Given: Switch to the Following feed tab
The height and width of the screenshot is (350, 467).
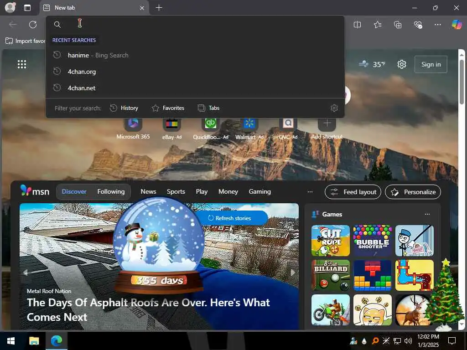Looking at the screenshot, I should (111, 192).
